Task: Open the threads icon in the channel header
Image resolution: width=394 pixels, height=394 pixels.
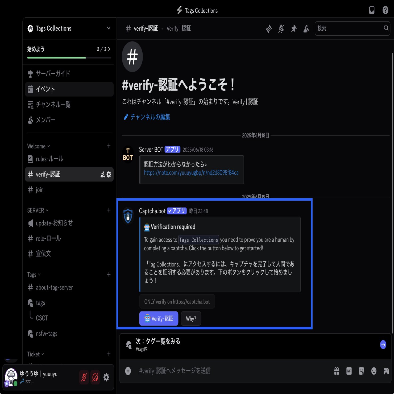Action: [268, 28]
